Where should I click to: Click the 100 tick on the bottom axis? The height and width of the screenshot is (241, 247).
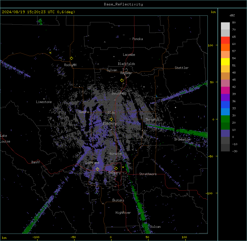(184, 237)
